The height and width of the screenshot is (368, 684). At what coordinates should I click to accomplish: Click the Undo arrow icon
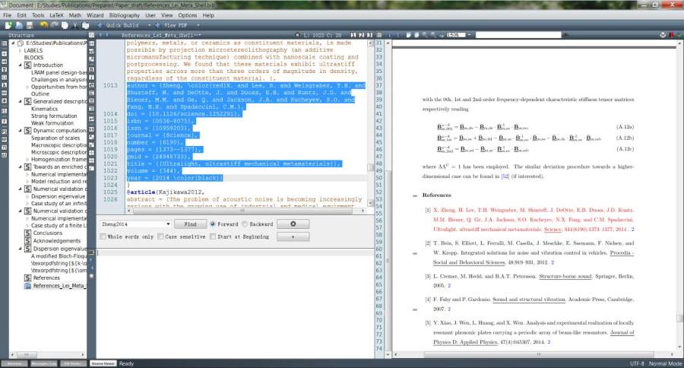click(x=44, y=25)
